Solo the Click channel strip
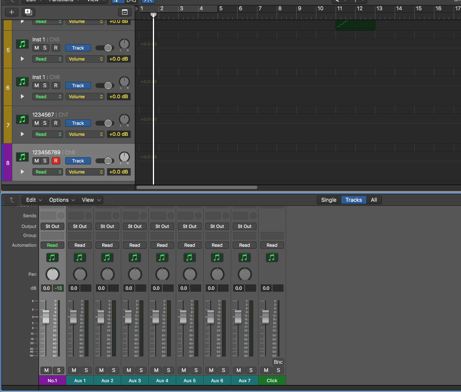461x392 pixels. [x=278, y=370]
